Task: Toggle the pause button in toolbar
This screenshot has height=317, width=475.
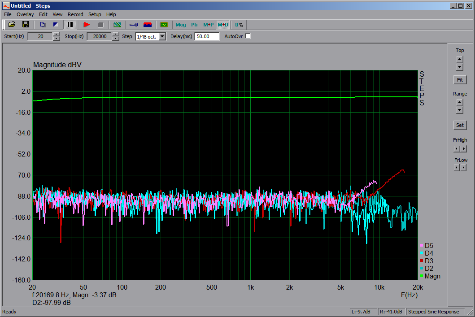Action: pos(70,25)
